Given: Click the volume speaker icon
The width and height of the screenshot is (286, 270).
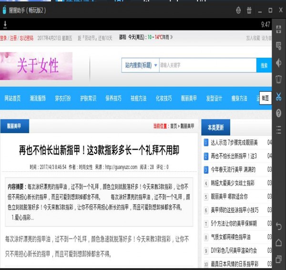Looking at the screenshot, I should 278,63.
